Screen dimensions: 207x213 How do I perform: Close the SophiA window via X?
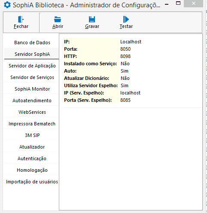pos(194,3)
